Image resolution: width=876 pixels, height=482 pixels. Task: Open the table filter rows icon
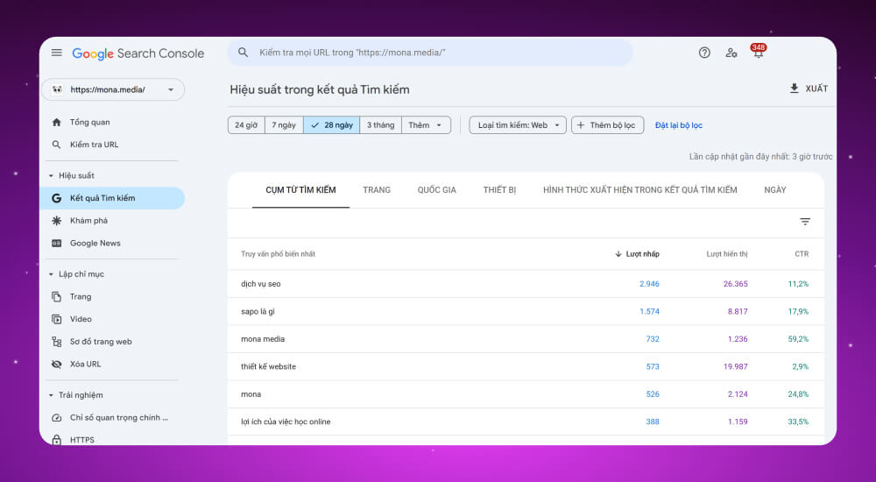point(805,222)
